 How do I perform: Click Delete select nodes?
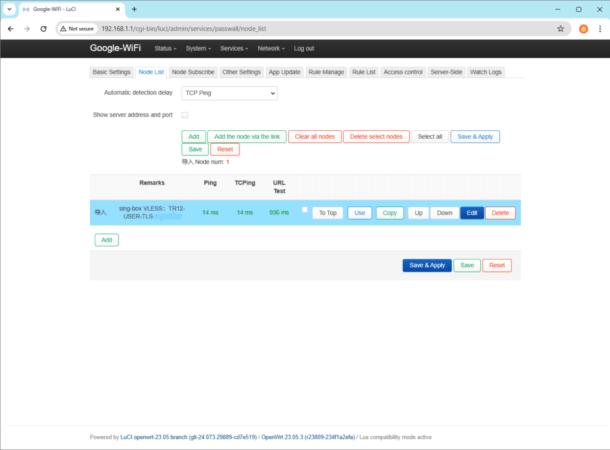pyautogui.click(x=376, y=137)
